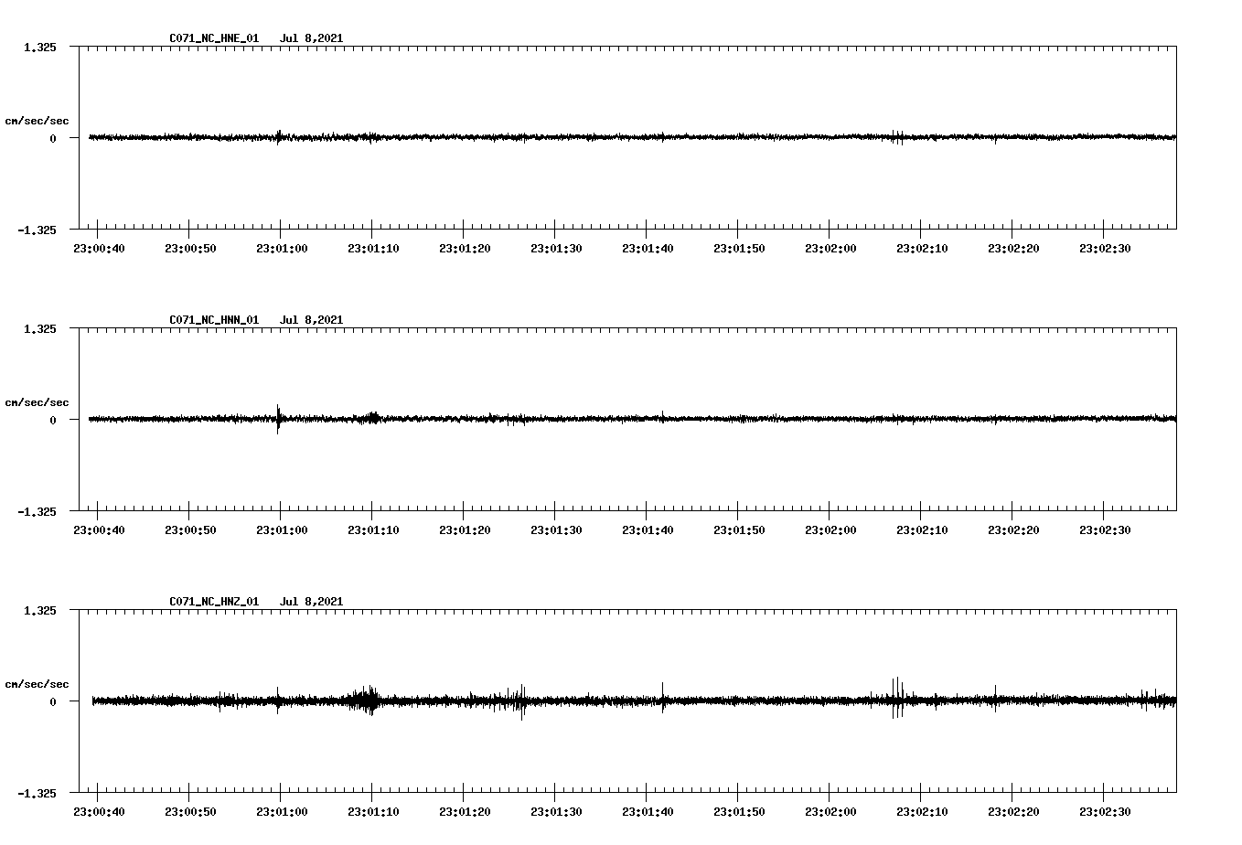Click the spike cluster near 23:02:07 on HNZ
Viewport: 1242px width, 845px height.
[x=897, y=700]
